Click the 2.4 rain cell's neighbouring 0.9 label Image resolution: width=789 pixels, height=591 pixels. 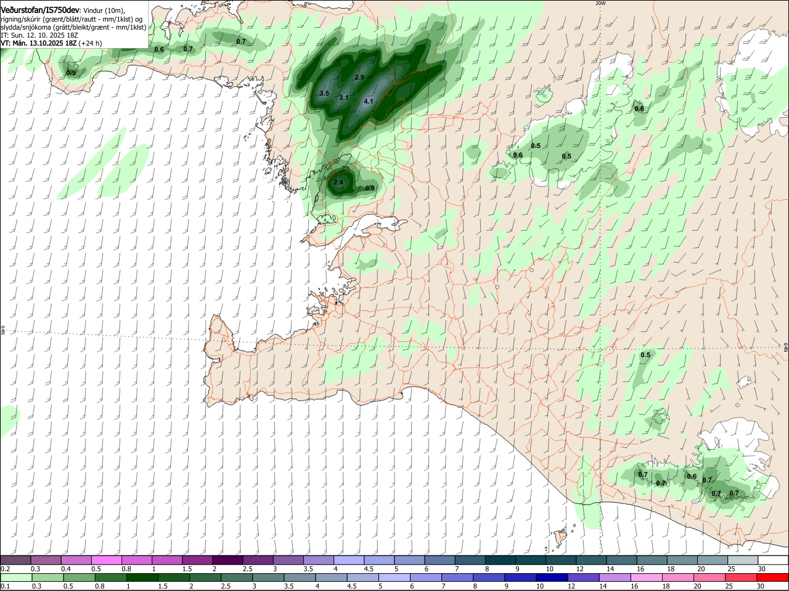(370, 188)
